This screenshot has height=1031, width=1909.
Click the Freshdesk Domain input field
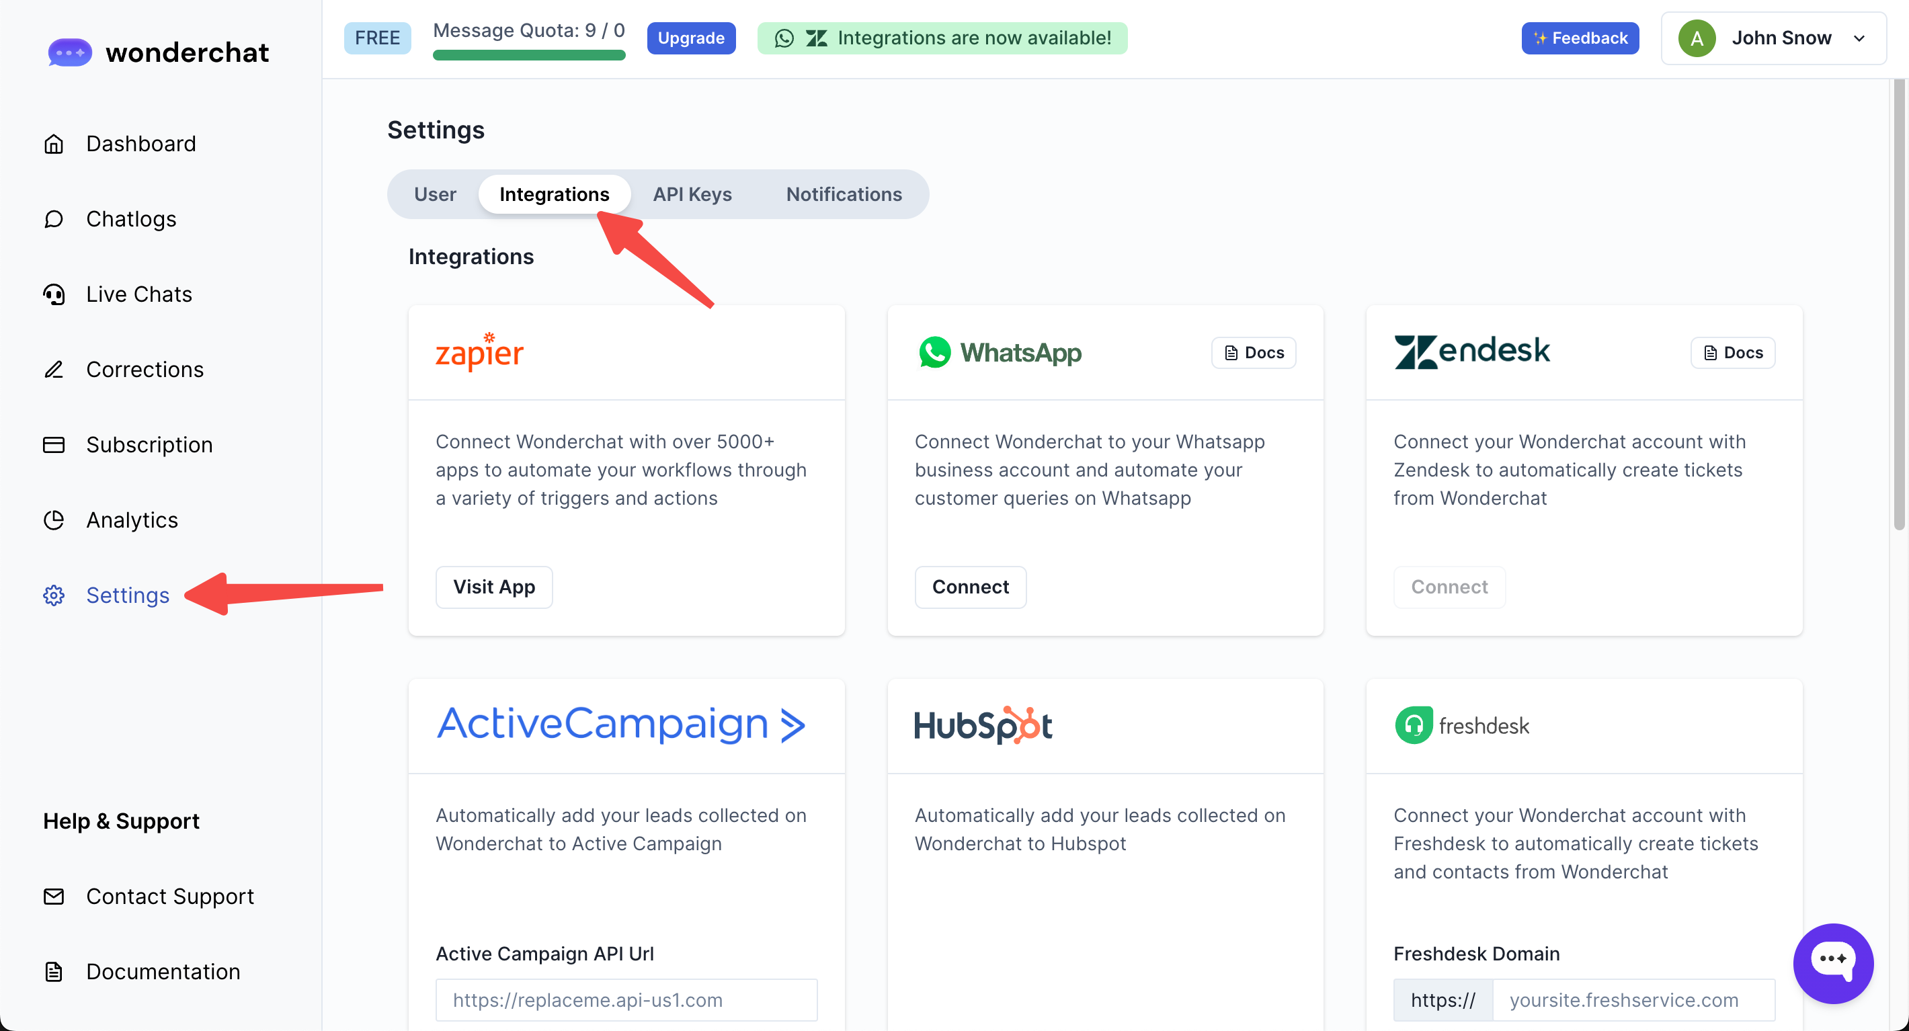(x=1633, y=1000)
